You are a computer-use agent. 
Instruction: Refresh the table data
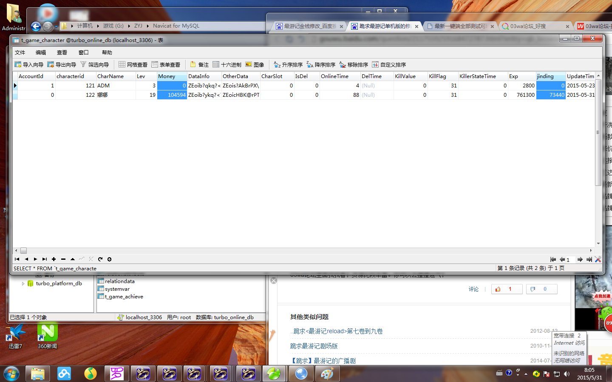tap(100, 259)
